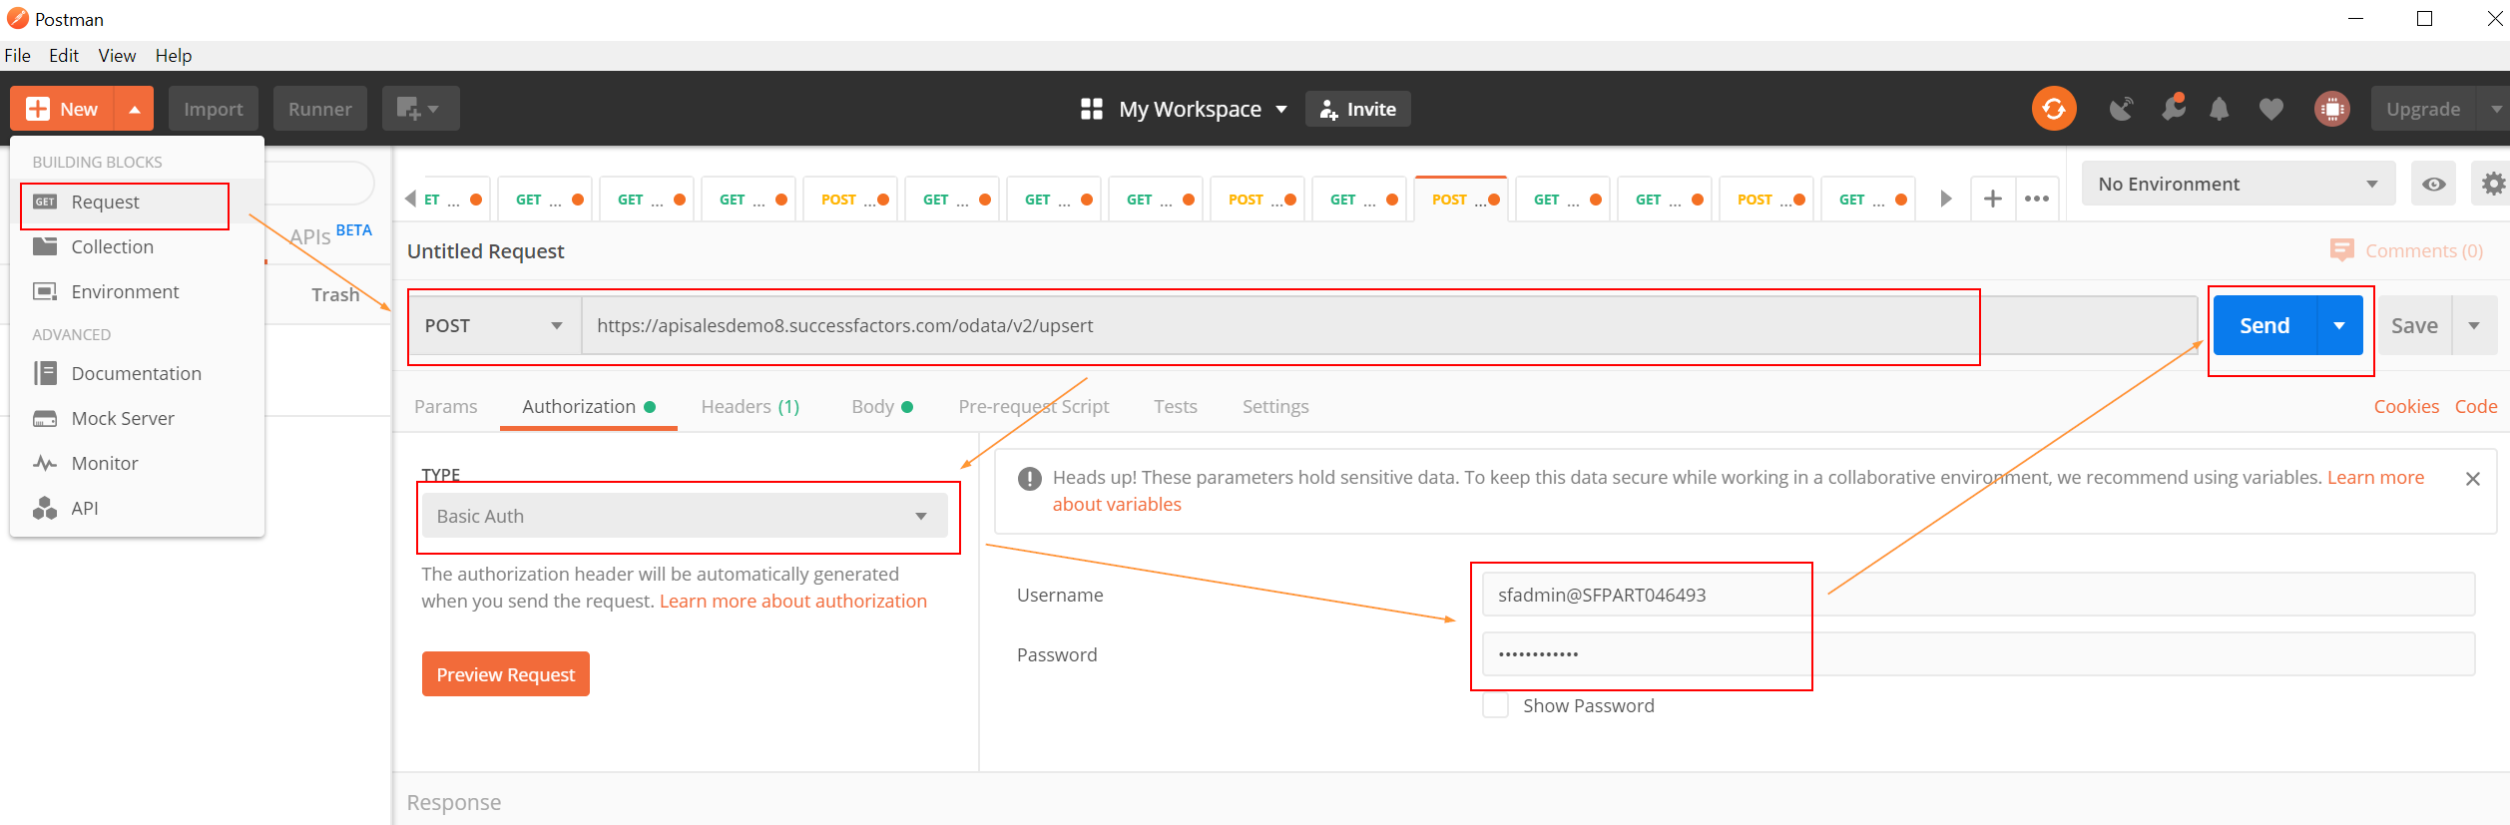Dismiss the Heads up warning banner
Image resolution: width=2510 pixels, height=825 pixels.
pos(2473,479)
